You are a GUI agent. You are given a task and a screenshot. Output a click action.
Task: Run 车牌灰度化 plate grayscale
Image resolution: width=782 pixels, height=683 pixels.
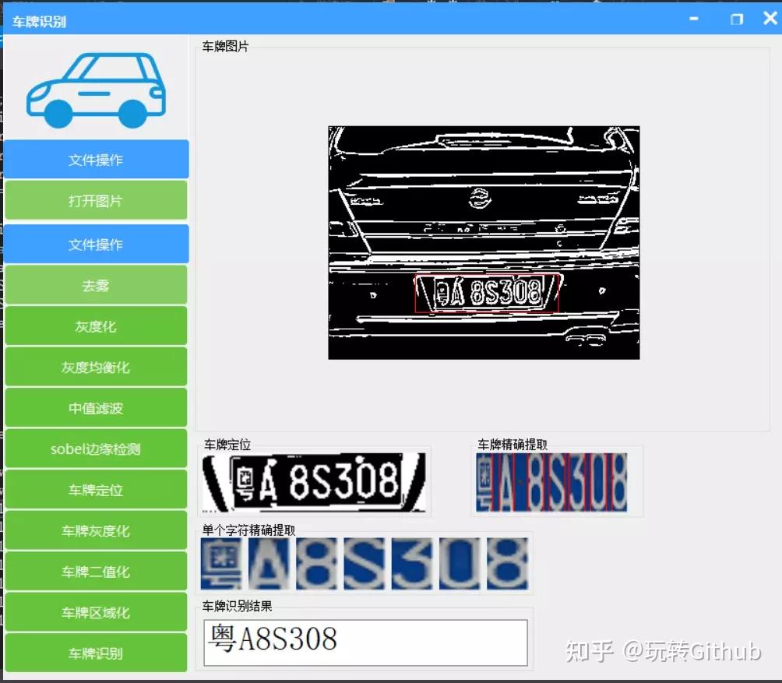point(96,530)
